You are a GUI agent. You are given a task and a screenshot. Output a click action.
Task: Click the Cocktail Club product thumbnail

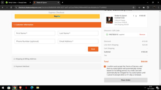point(109,20)
